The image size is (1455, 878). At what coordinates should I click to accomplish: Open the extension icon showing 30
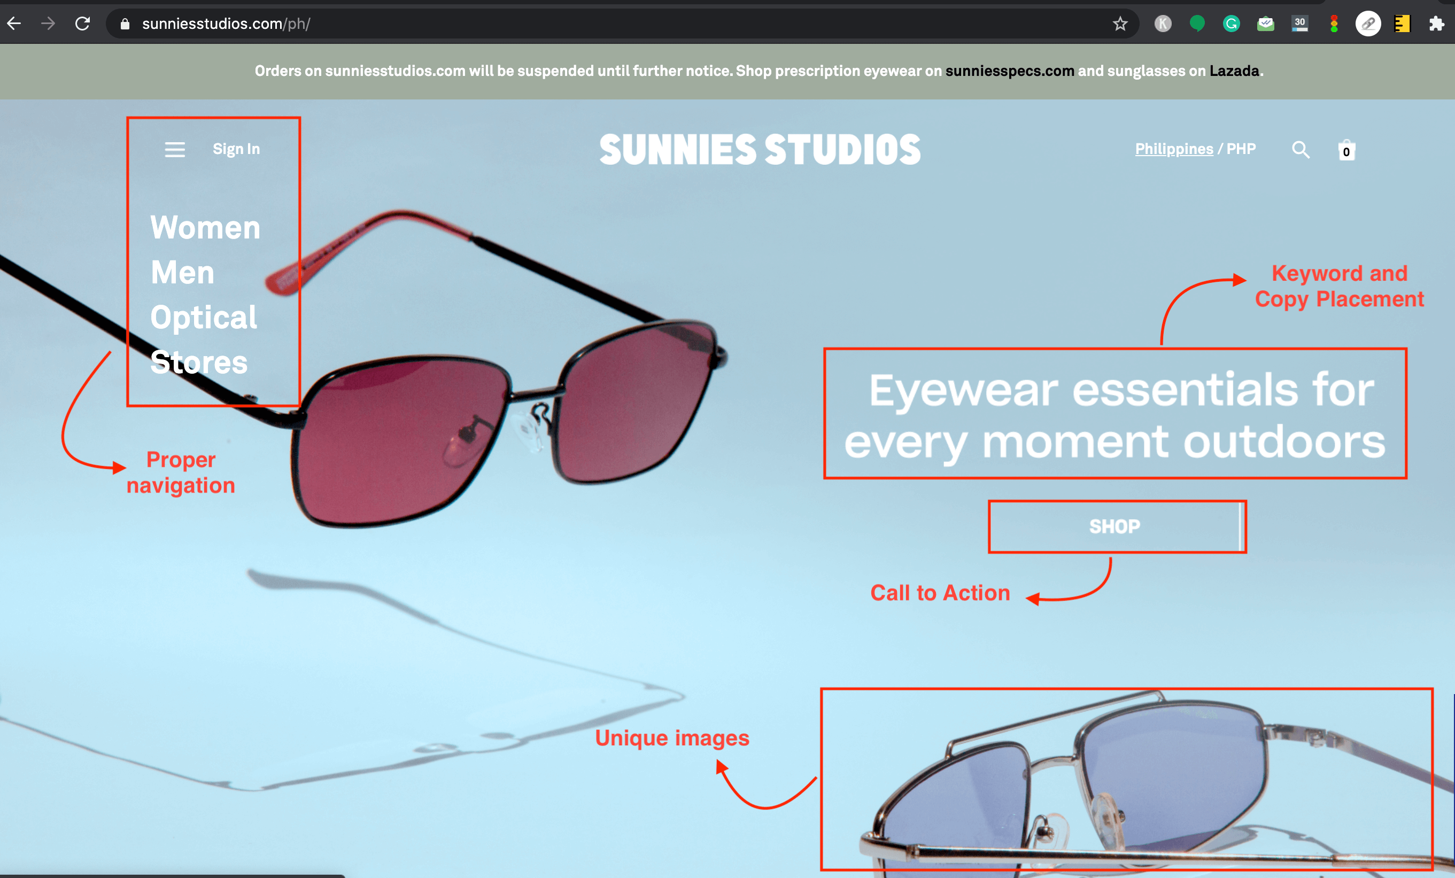(x=1299, y=24)
